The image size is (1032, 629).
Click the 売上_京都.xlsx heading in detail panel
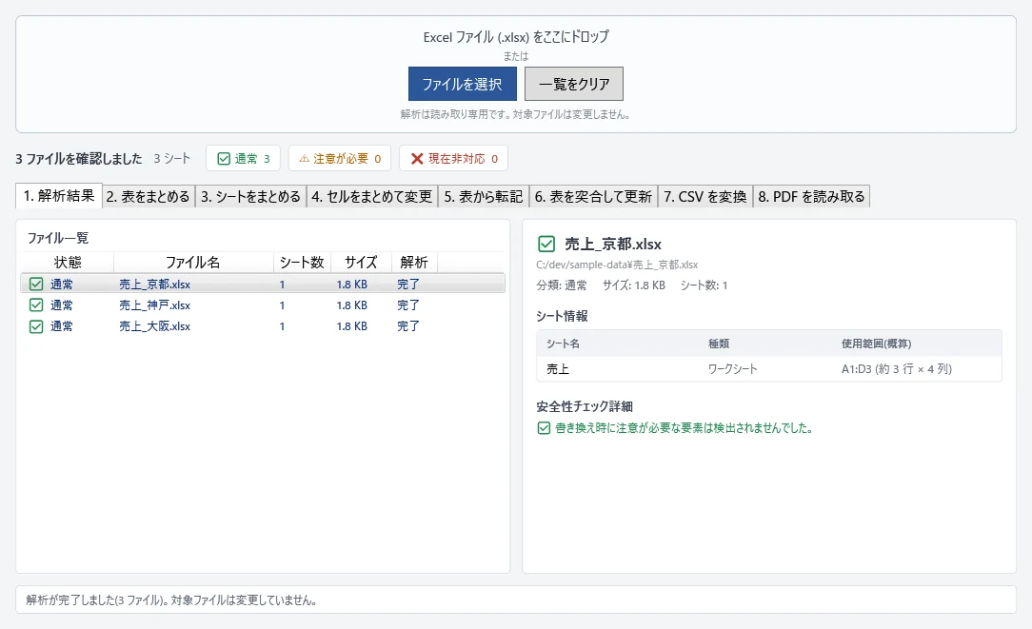613,245
